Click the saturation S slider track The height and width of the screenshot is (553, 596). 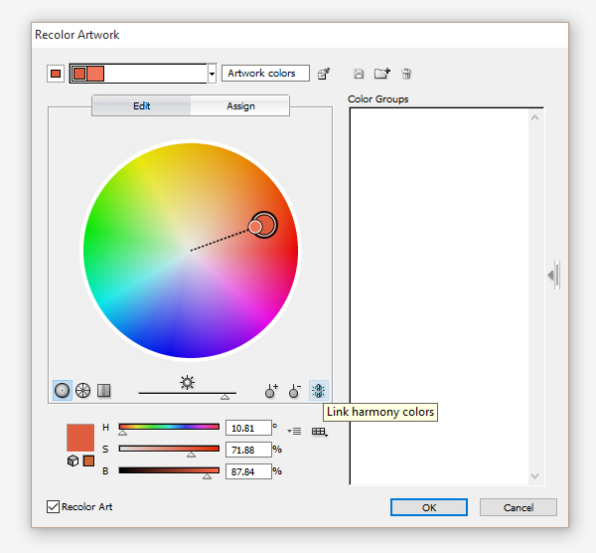pyautogui.click(x=169, y=450)
